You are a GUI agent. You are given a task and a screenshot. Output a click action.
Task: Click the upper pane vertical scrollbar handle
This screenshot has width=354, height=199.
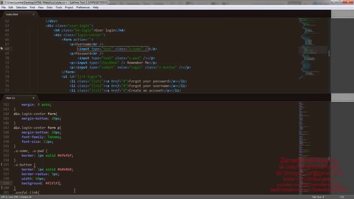pos(329,54)
